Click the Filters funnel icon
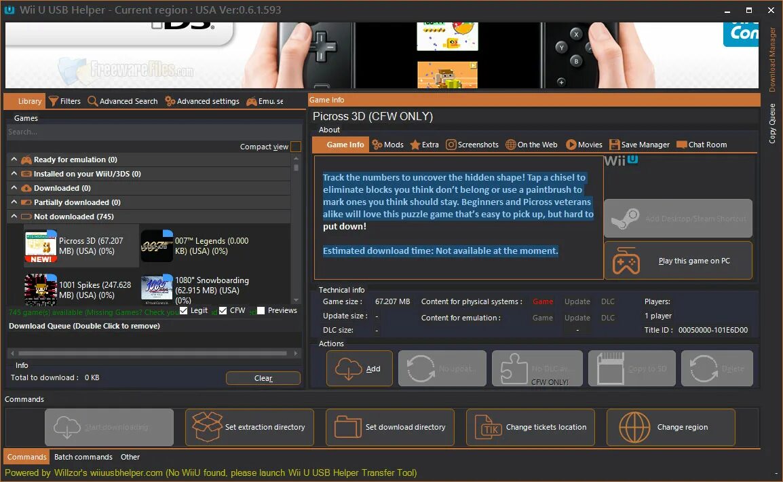The image size is (783, 482). 53,101
